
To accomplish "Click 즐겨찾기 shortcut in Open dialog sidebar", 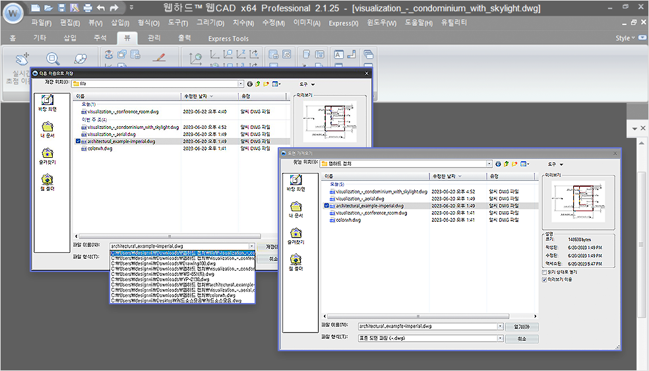I will click(x=296, y=236).
